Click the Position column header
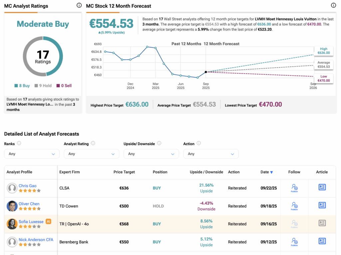 (160, 172)
